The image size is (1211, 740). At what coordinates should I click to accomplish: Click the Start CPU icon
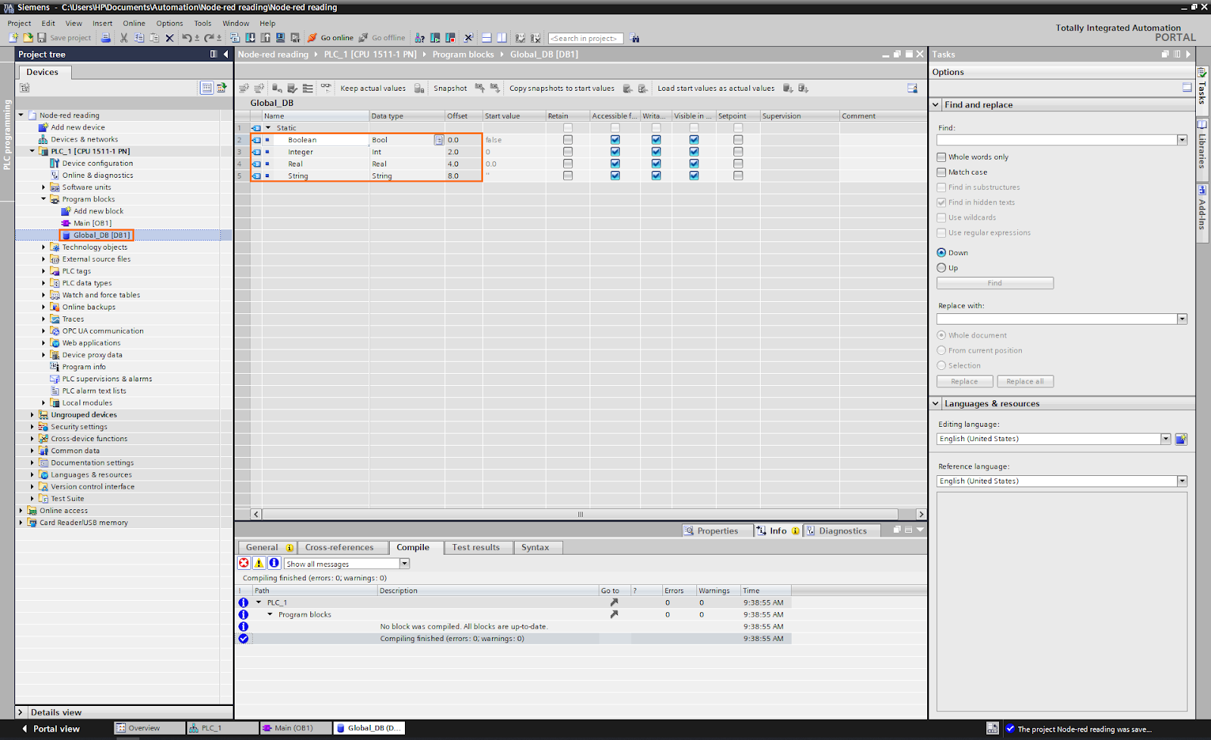(435, 38)
